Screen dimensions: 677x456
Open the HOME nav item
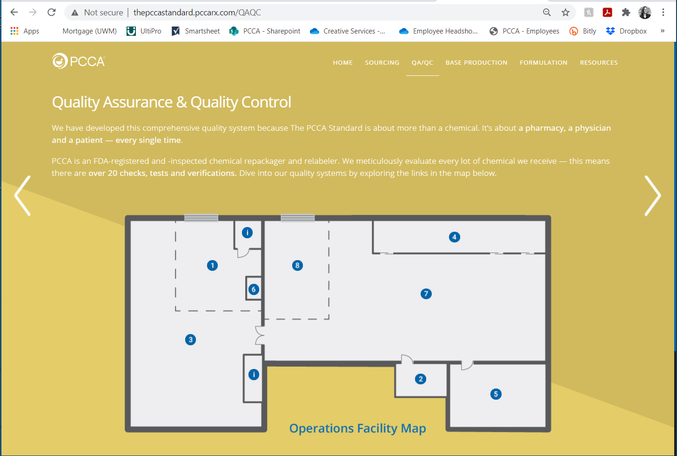click(343, 62)
